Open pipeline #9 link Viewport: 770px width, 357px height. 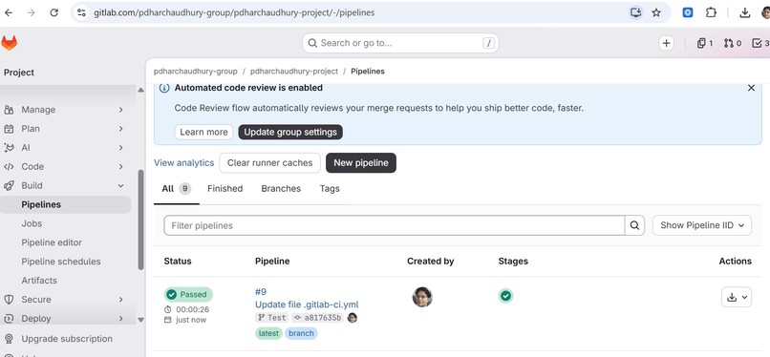(x=261, y=292)
